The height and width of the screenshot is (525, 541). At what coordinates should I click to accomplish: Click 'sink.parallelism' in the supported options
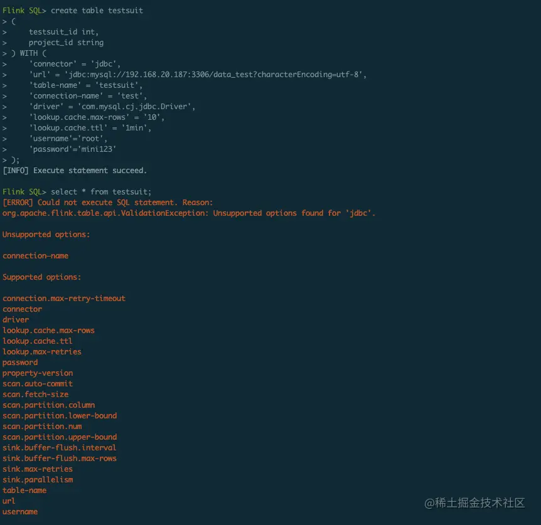(x=38, y=480)
